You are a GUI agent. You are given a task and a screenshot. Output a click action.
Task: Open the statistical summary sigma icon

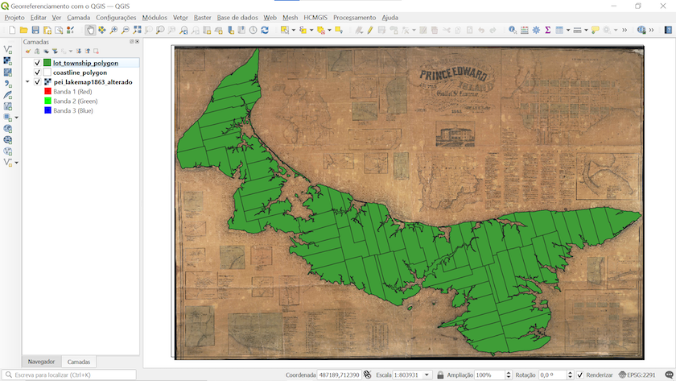(x=547, y=30)
